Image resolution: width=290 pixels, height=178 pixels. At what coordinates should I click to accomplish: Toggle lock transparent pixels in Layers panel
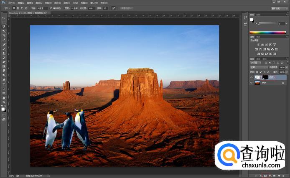[257, 72]
